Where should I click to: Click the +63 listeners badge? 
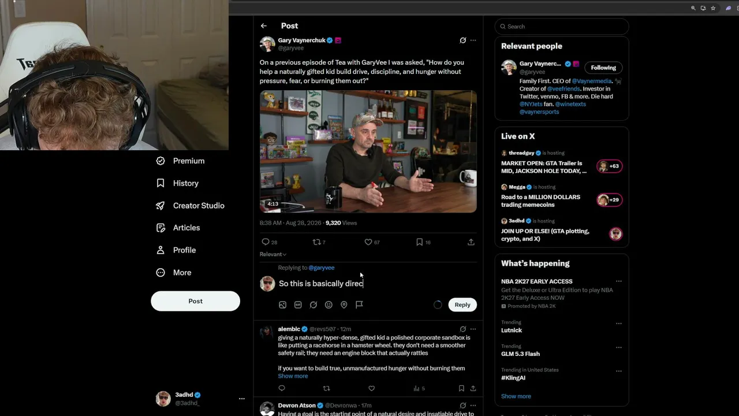[x=609, y=166]
